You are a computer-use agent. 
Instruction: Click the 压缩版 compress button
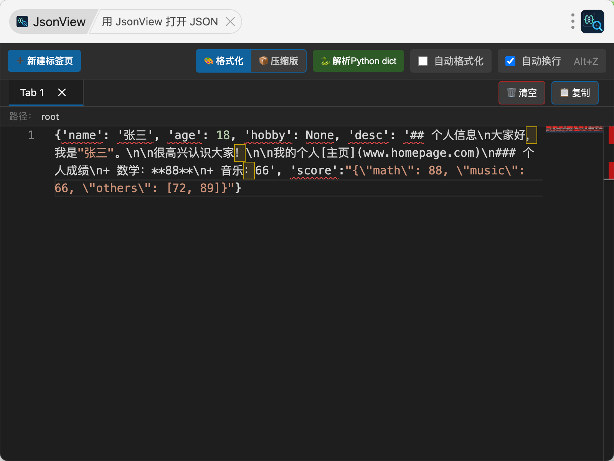pyautogui.click(x=279, y=61)
